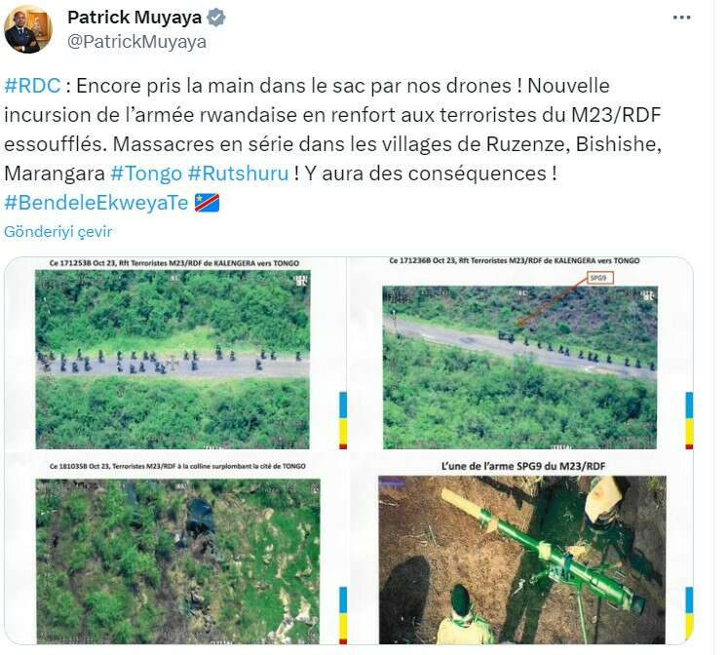Click the SPG9 label box in image
The image size is (728, 655).
point(600,278)
